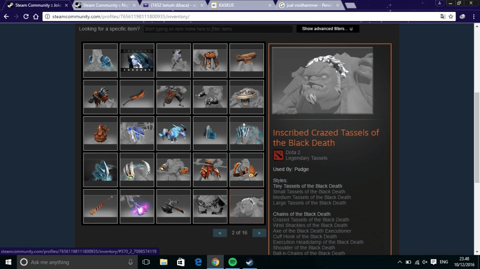Bookmark this page with the star icon
480x269 pixels.
coord(451,16)
